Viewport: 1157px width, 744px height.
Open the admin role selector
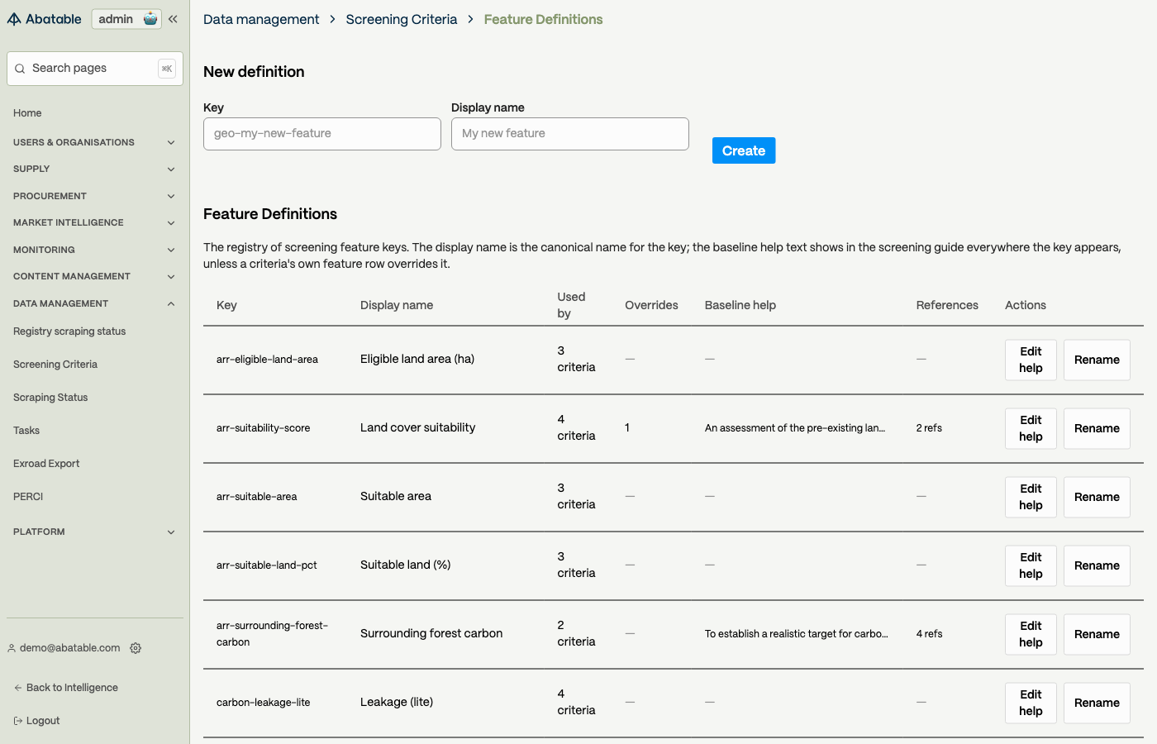click(126, 19)
